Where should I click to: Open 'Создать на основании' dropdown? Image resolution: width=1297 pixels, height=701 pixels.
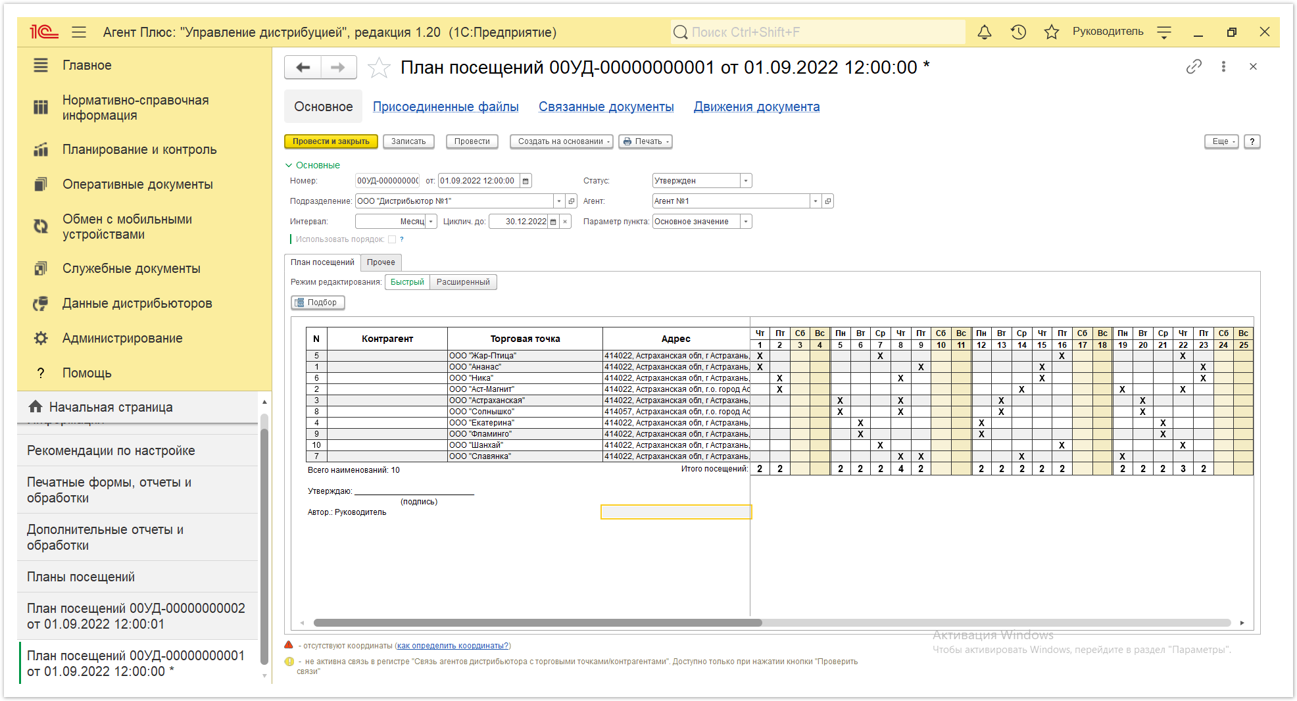[561, 141]
